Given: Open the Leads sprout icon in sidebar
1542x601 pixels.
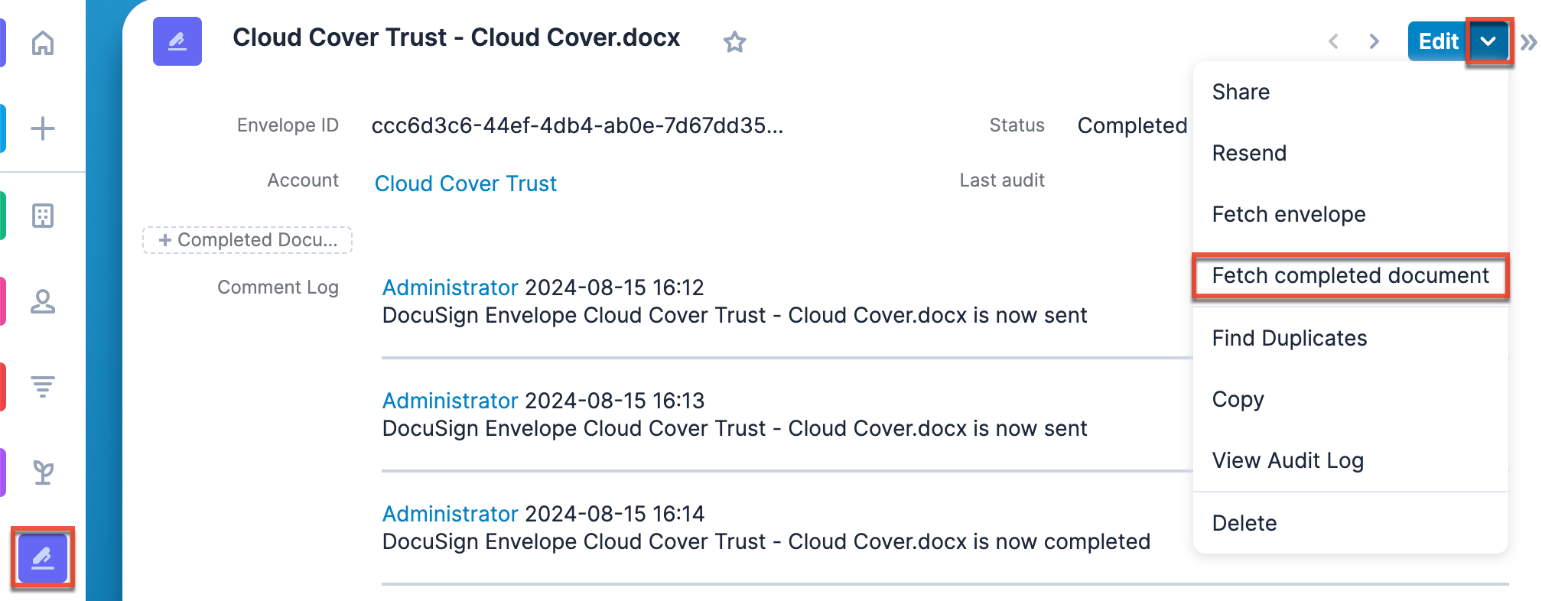Looking at the screenshot, I should [43, 473].
